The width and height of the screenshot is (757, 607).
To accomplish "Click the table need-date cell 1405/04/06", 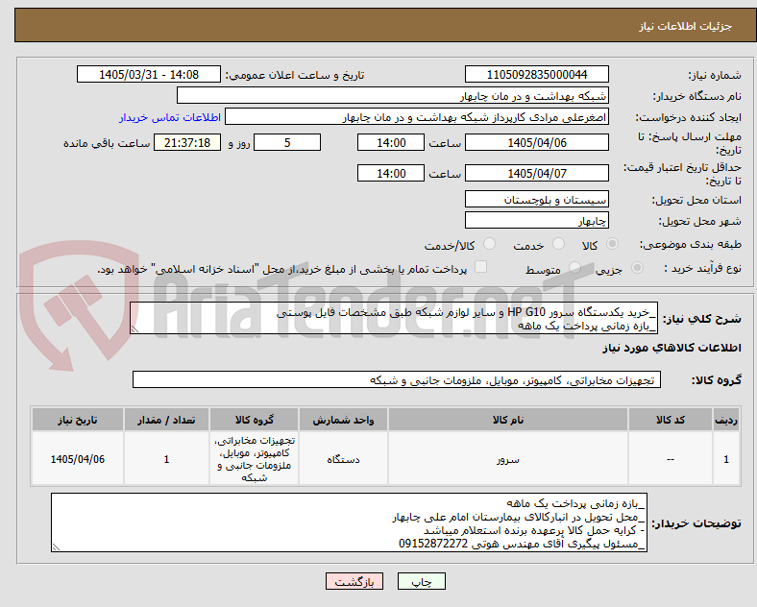I will tap(78, 459).
